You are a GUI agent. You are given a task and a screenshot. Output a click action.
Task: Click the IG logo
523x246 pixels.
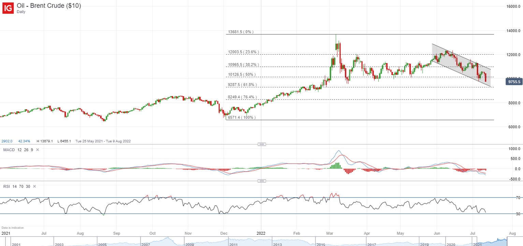point(8,8)
